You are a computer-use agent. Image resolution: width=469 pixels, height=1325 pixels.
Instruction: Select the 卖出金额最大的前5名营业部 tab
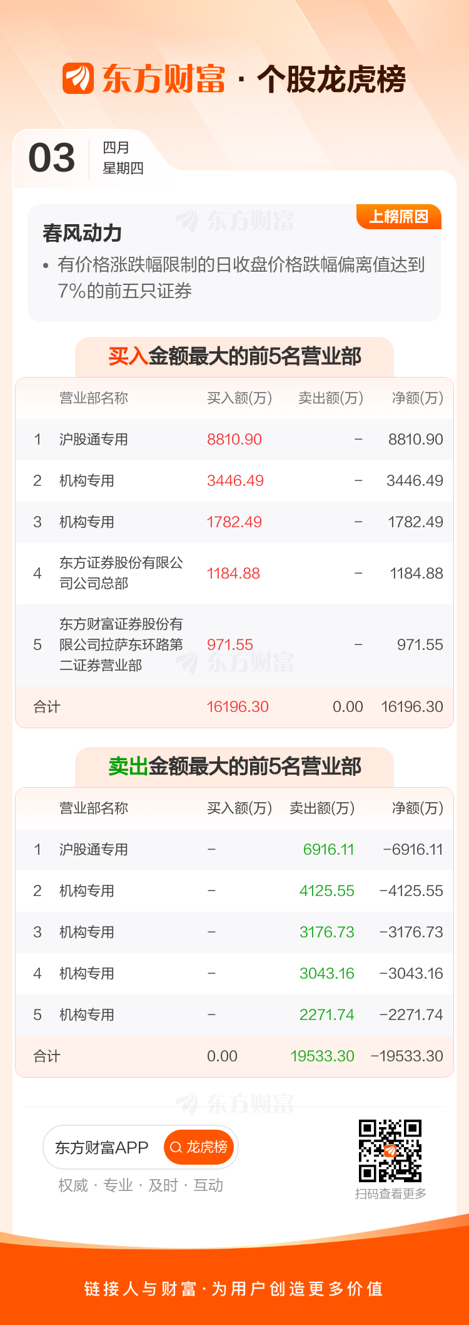coord(234,766)
